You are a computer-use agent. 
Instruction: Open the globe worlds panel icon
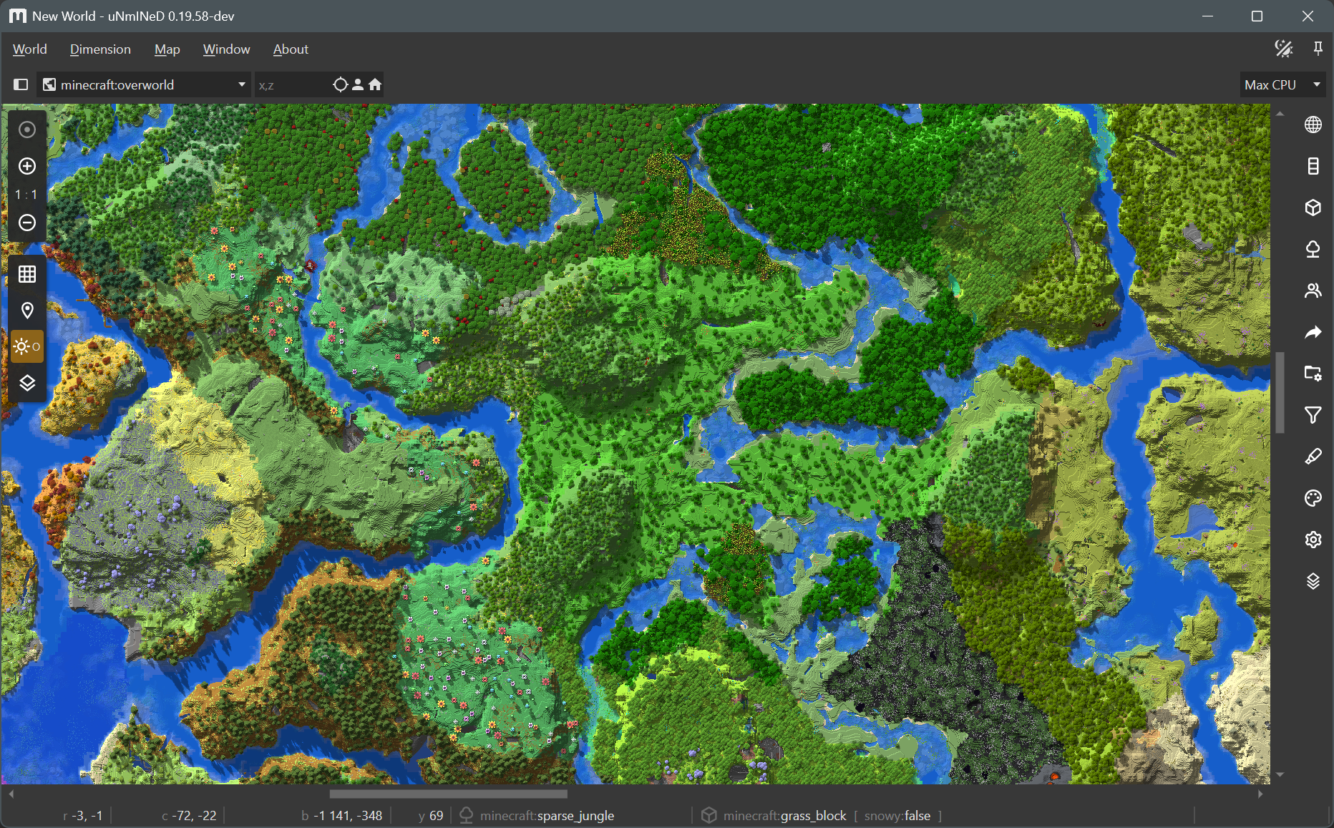[1313, 125]
